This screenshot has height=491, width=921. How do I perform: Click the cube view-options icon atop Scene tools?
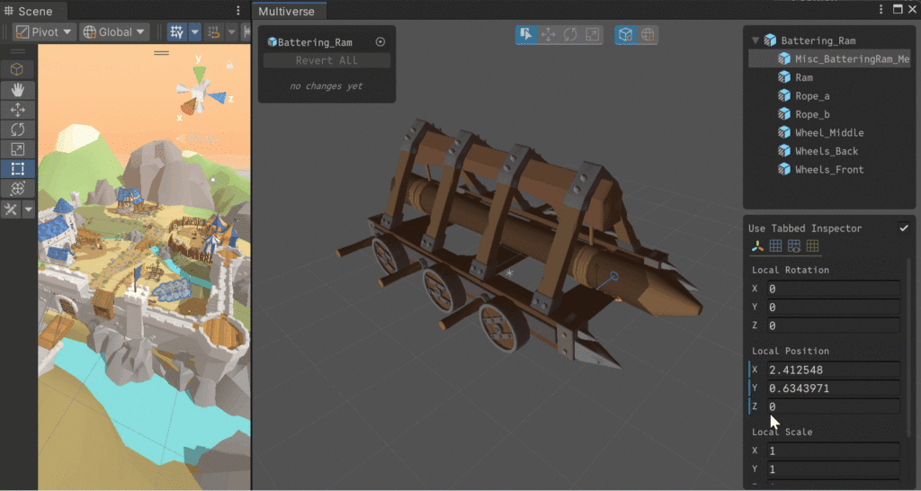point(17,69)
